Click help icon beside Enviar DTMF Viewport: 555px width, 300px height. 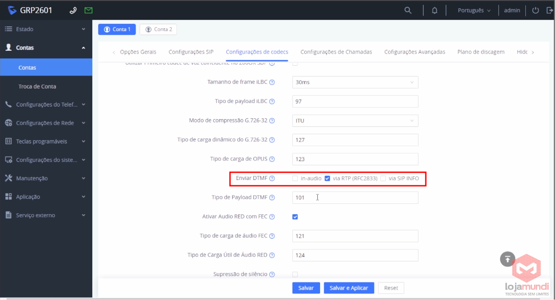click(x=272, y=179)
